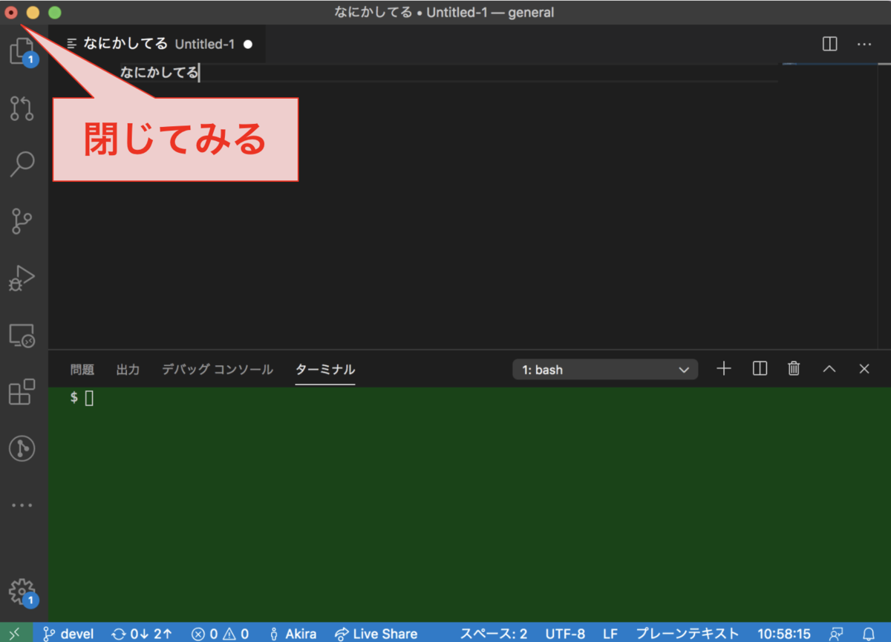Open remote window green status button
Screen dimensions: 891x642
(x=16, y=633)
